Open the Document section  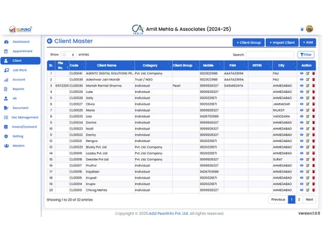(x=21, y=108)
